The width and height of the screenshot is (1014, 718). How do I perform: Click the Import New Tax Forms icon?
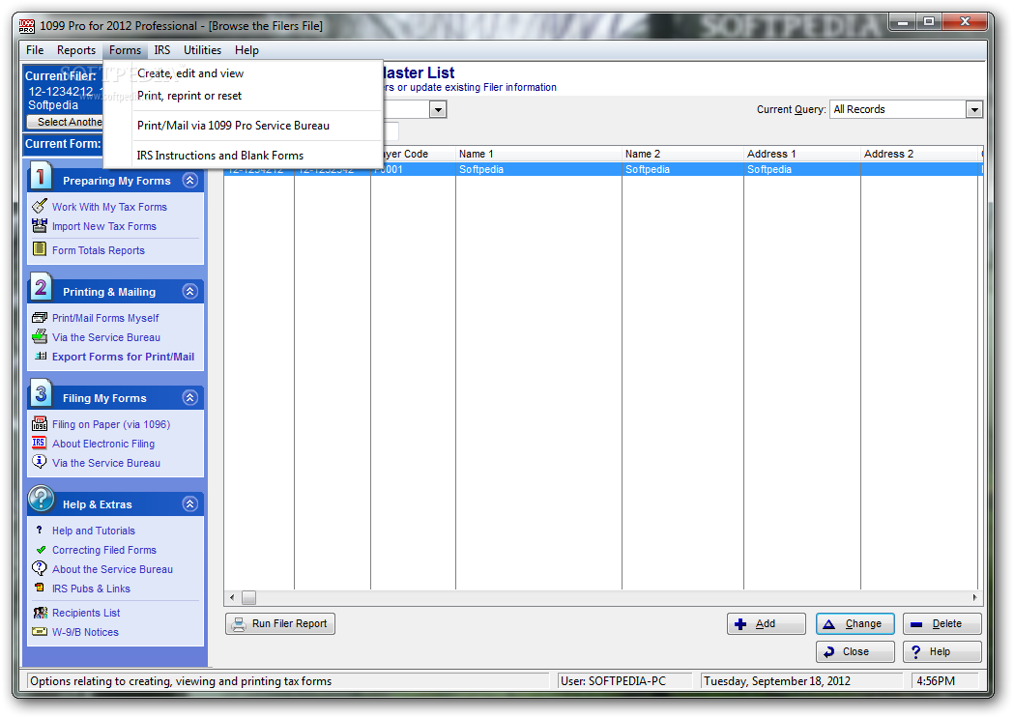(x=40, y=225)
